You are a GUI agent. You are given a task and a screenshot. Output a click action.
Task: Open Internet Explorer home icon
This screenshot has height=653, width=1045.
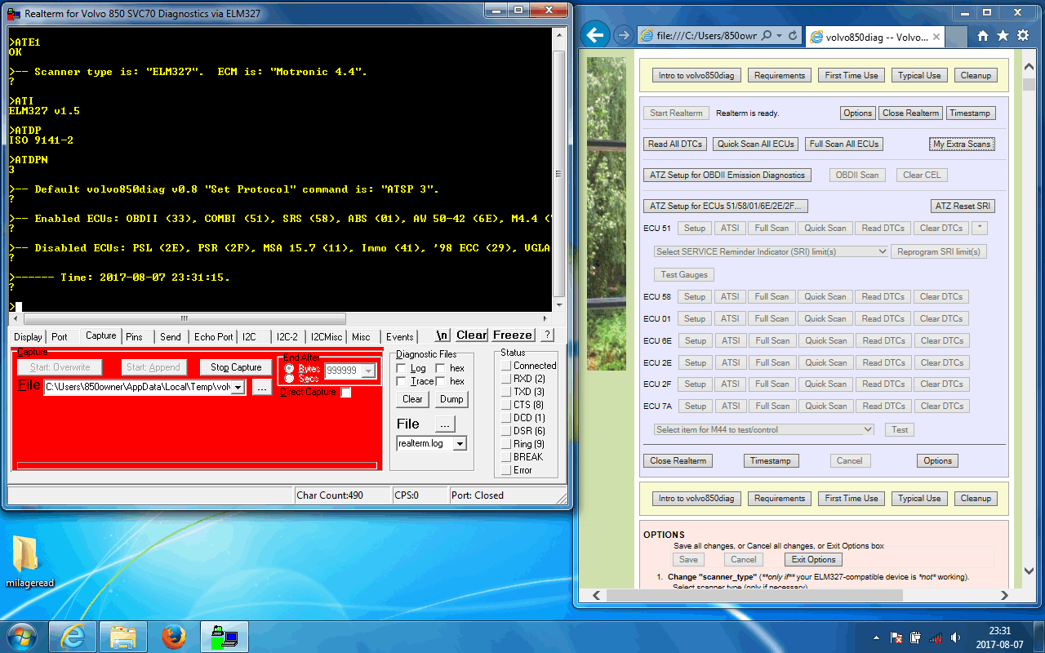983,36
